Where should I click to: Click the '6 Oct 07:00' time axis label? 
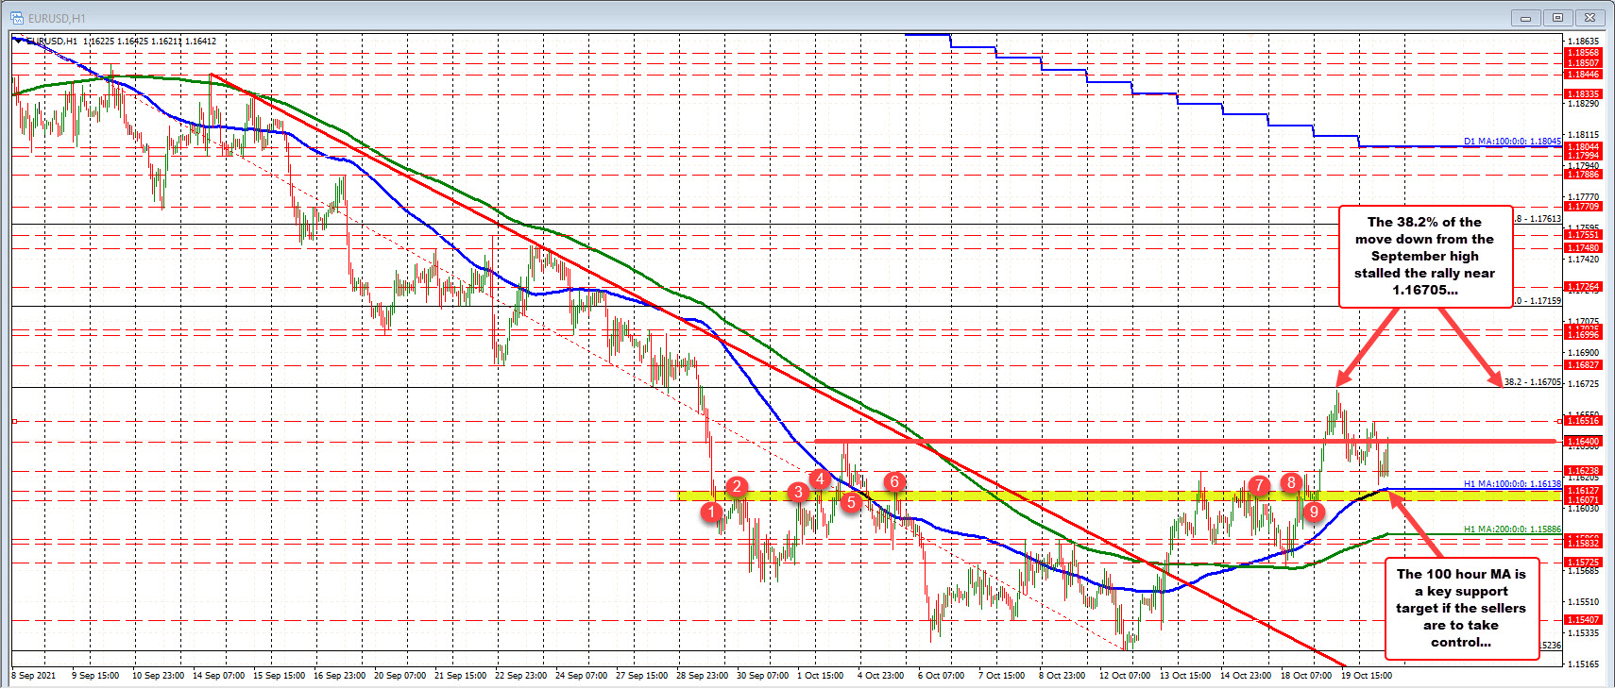pyautogui.click(x=941, y=676)
